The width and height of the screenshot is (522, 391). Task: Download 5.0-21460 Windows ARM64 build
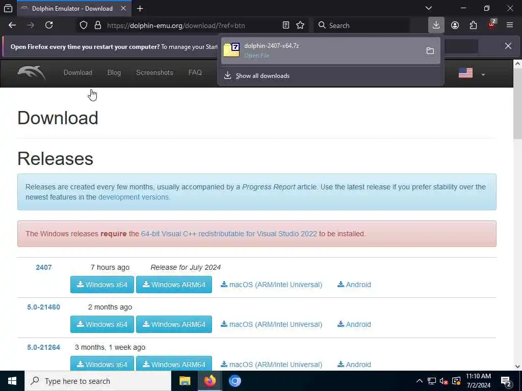click(174, 324)
